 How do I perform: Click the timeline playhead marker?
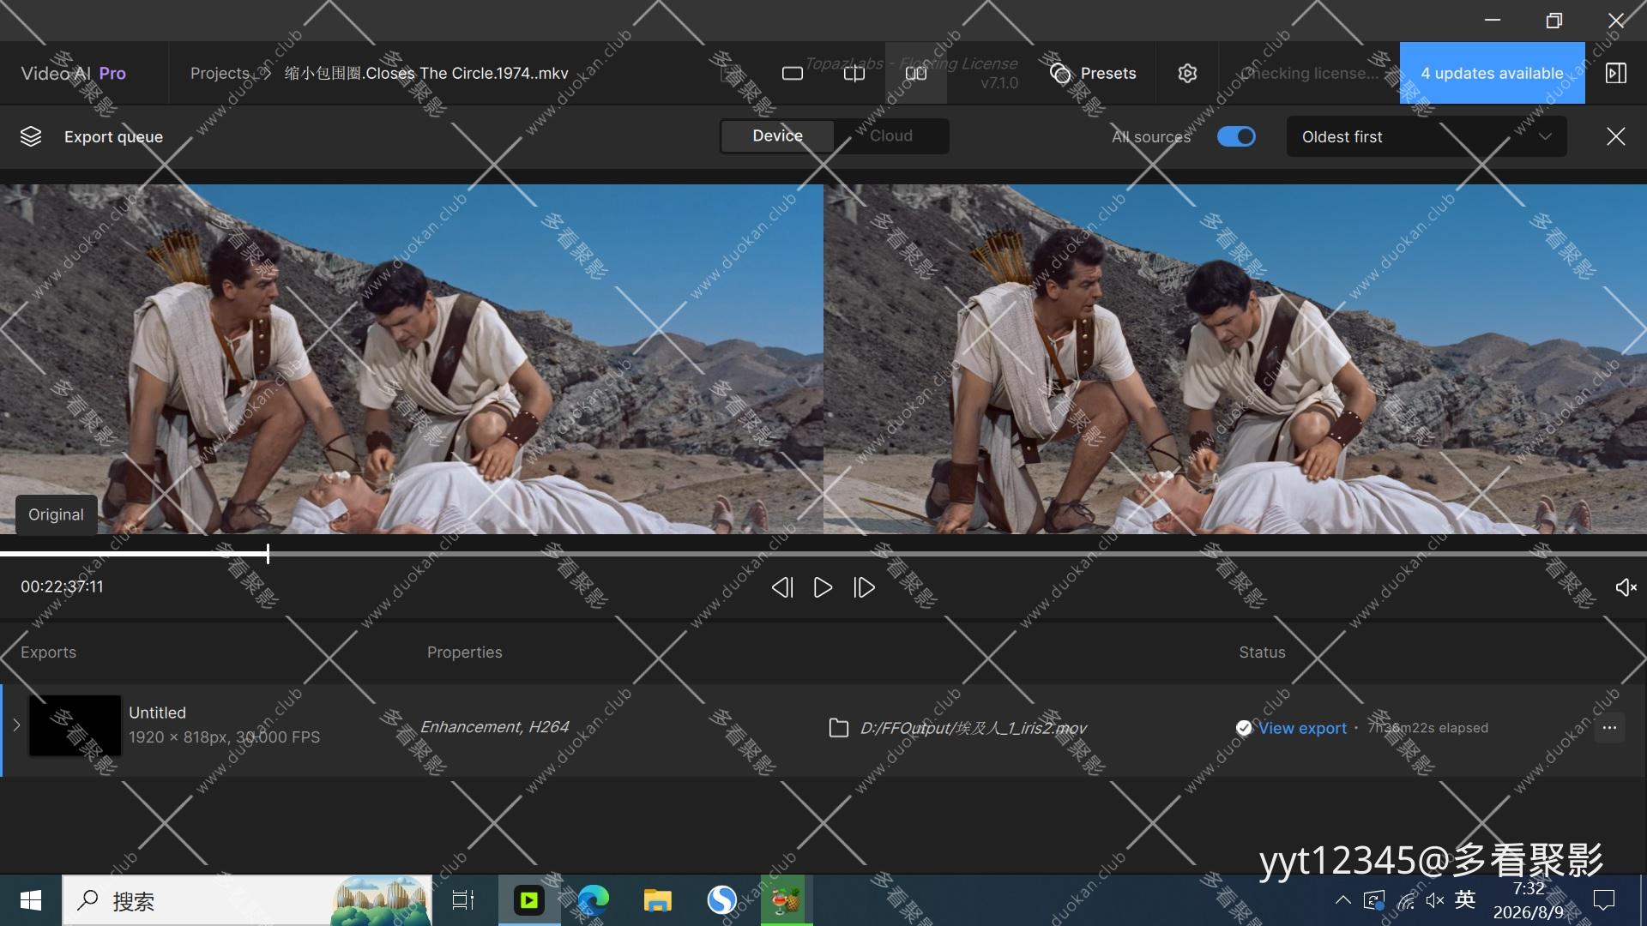tap(268, 554)
